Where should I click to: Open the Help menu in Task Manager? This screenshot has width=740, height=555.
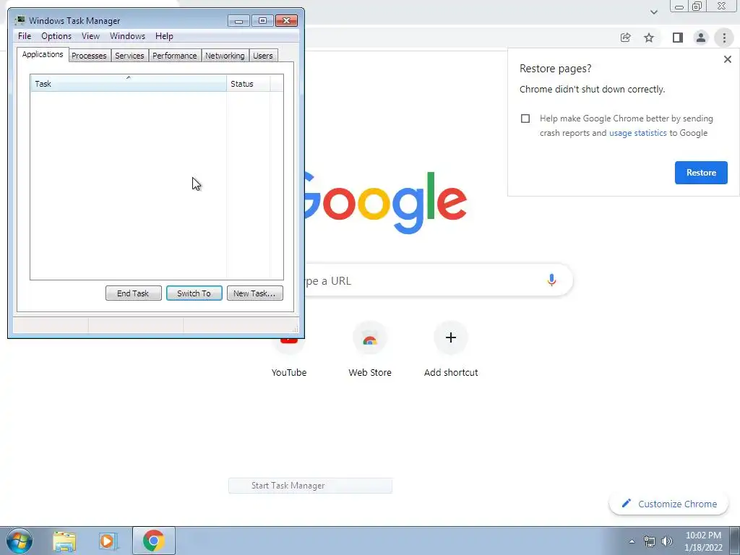(164, 36)
